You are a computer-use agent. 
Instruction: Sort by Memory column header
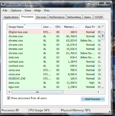[70, 27]
